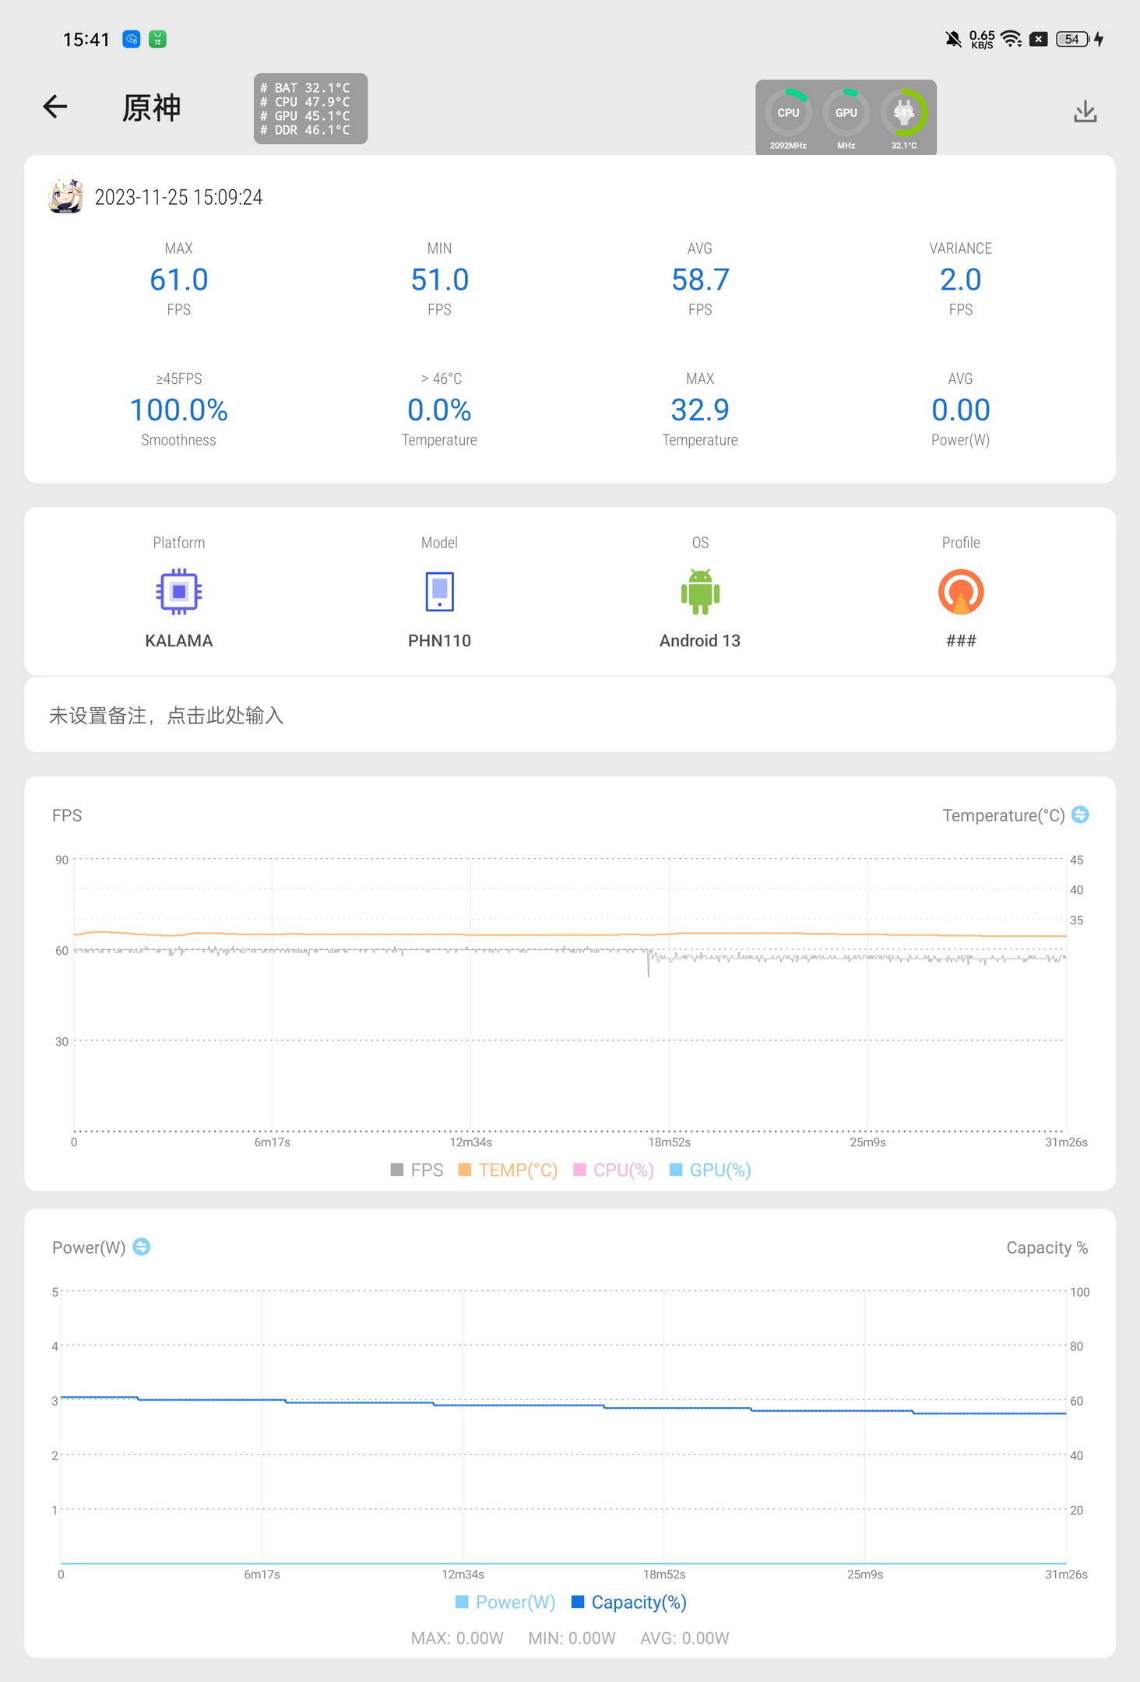Tap the X notification status icon

point(1039,39)
